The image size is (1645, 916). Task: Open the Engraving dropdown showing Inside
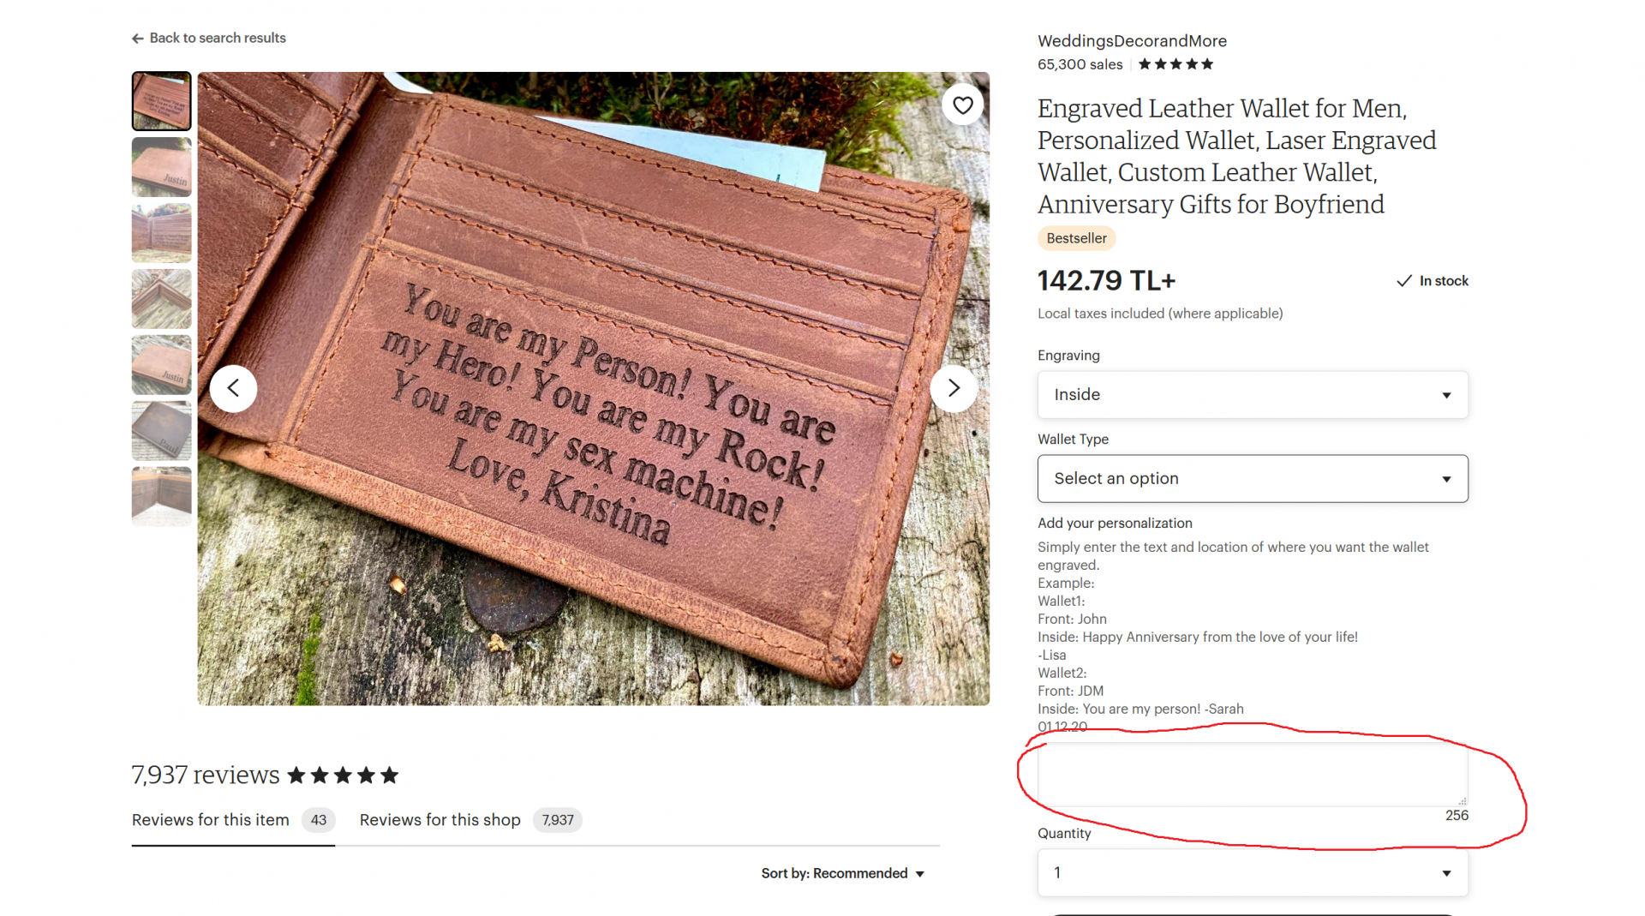(1253, 395)
